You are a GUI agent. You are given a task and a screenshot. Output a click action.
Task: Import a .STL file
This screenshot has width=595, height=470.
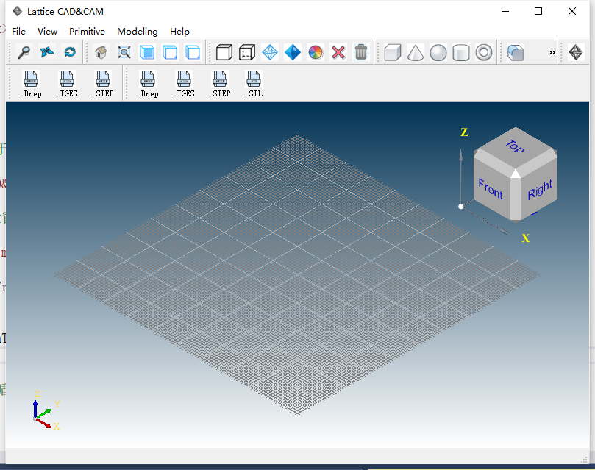click(x=253, y=82)
